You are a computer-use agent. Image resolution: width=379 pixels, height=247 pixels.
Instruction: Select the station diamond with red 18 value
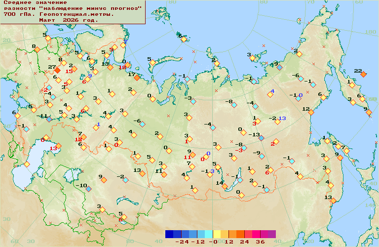127,65
